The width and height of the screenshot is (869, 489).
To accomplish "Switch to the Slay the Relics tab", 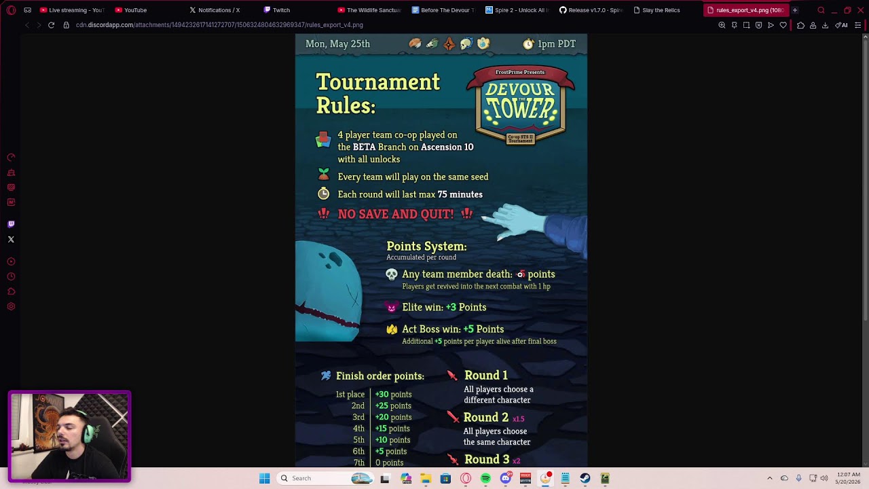I will (665, 10).
